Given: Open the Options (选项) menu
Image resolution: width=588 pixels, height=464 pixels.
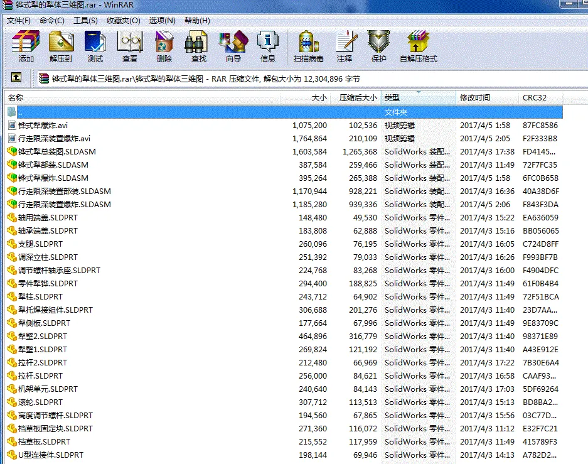Looking at the screenshot, I should point(162,21).
